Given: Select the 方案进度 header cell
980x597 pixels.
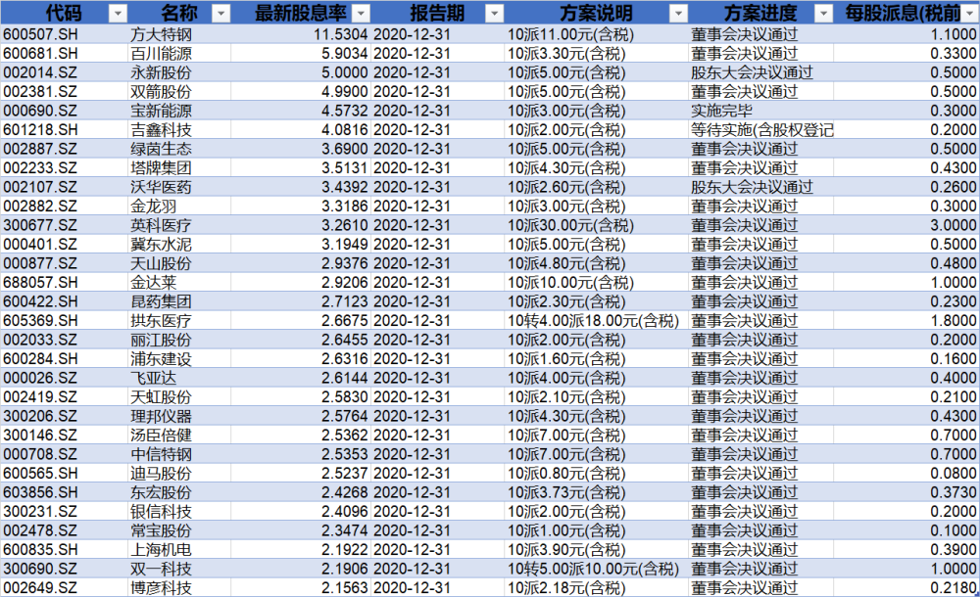Looking at the screenshot, I should pos(760,13).
